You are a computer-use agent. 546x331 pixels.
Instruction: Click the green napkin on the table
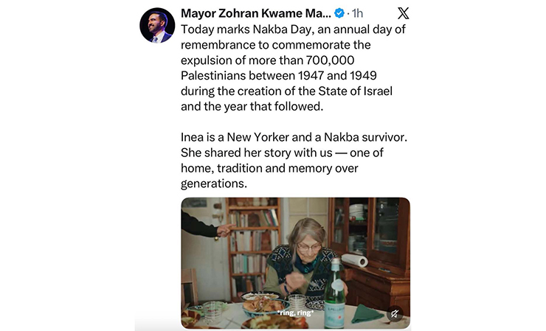[x=367, y=313]
